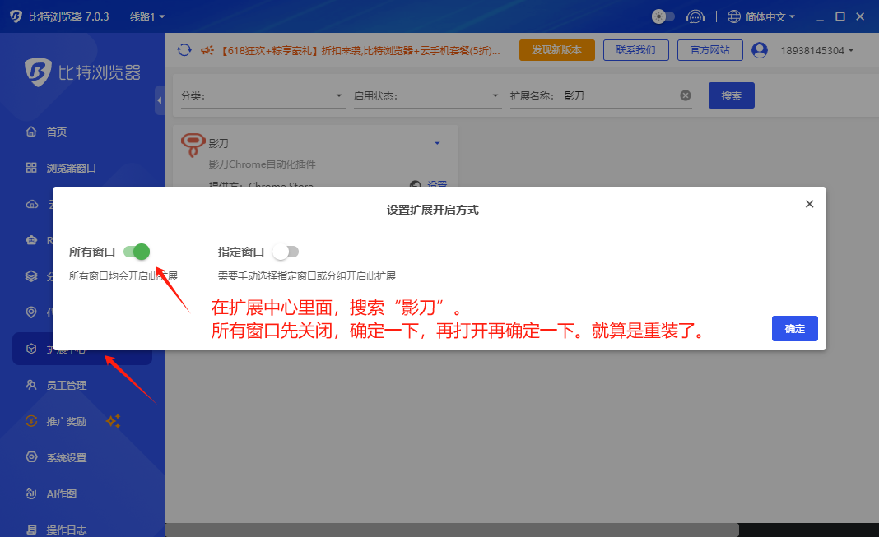Clear the 影刀 search text
Viewport: 879px width, 537px height.
tap(686, 95)
